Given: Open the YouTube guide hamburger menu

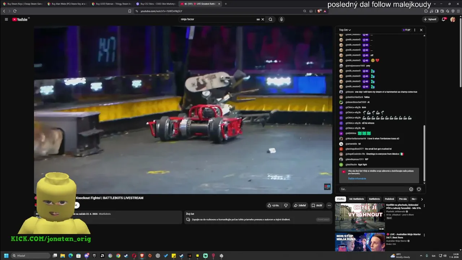Looking at the screenshot, I should tap(6, 19).
